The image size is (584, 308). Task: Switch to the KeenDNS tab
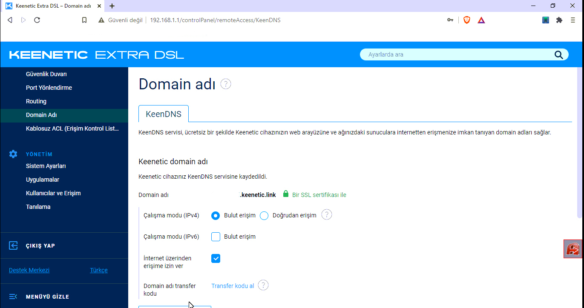(164, 114)
